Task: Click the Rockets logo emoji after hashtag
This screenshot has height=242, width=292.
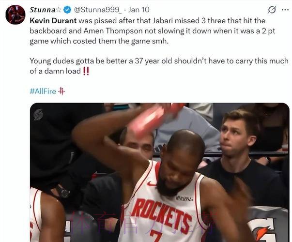Action: [x=61, y=91]
